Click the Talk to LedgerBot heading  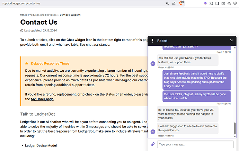coord(37,114)
